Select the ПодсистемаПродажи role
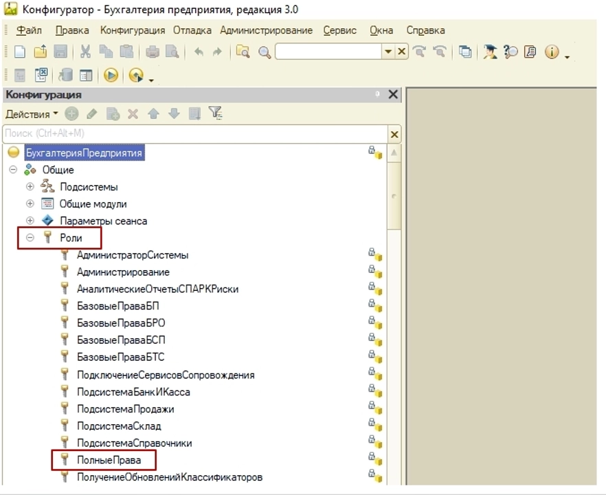The image size is (606, 495). (x=125, y=409)
